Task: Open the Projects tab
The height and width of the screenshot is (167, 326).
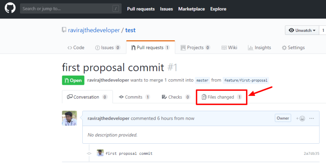Action: [195, 47]
